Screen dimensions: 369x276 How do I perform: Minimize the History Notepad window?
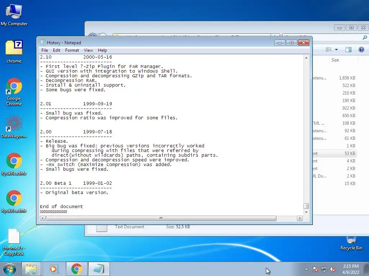point(280,42)
